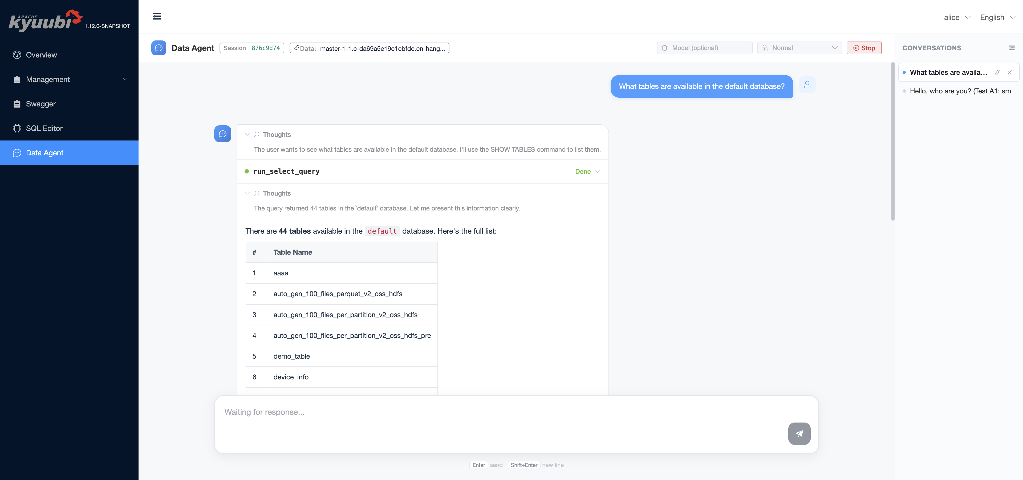Toggle the conversations list menu icon
Screen dimensions: 1023x480
pos(1012,48)
